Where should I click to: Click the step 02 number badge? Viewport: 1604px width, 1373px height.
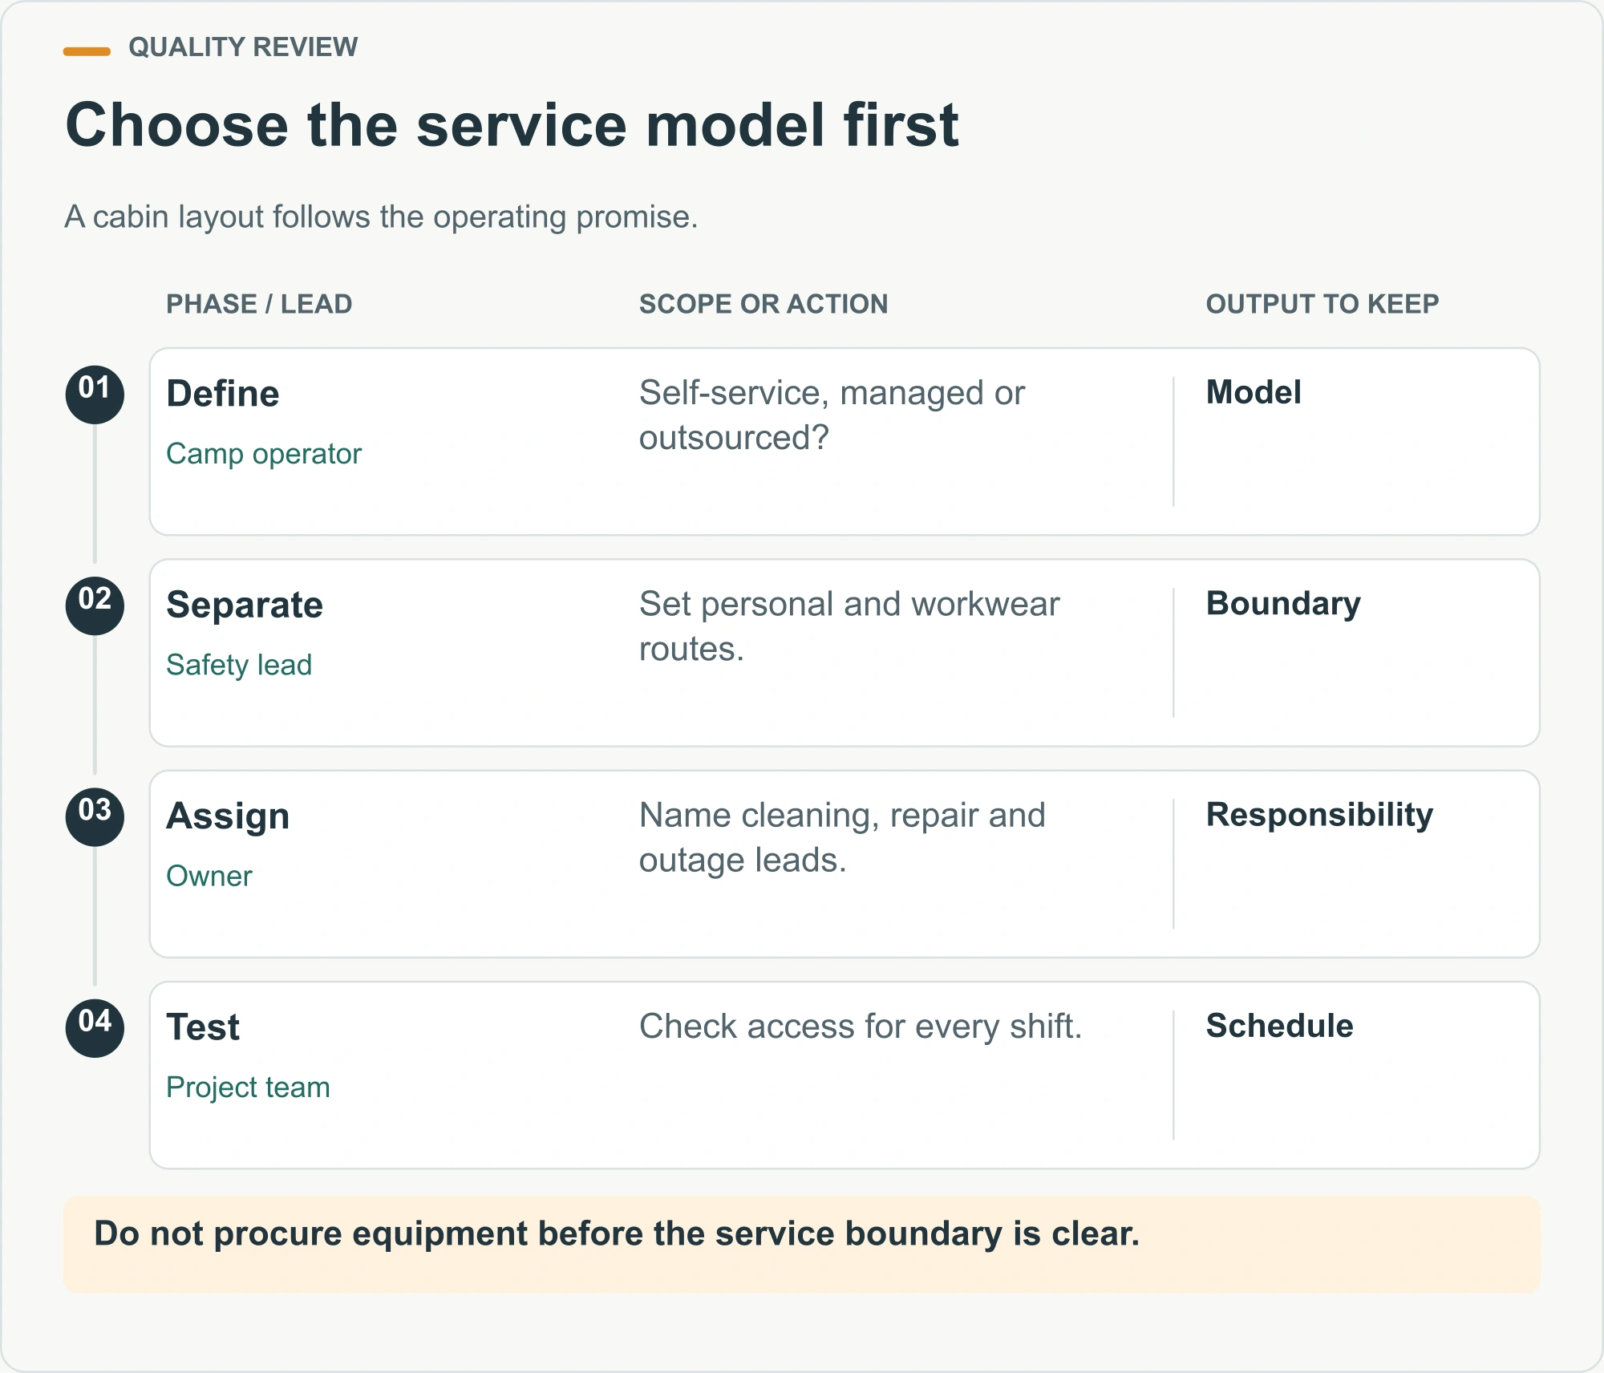pos(95,605)
